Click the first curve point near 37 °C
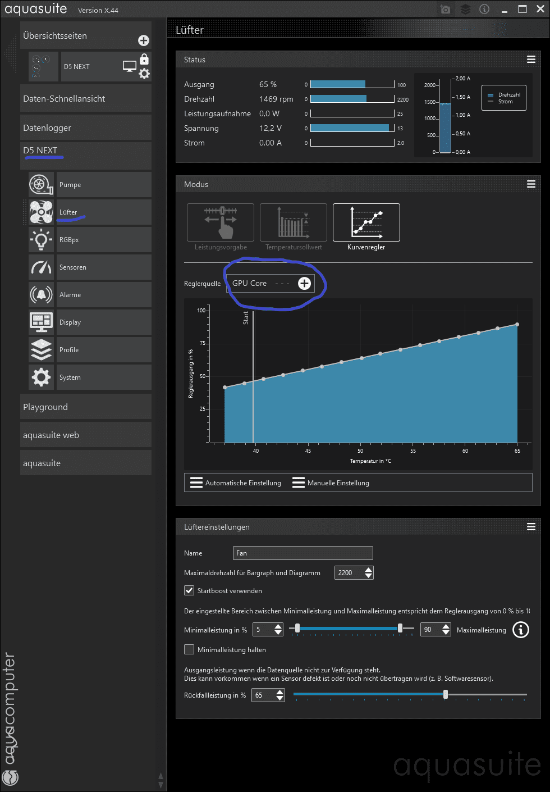This screenshot has width=550, height=792. coord(225,387)
